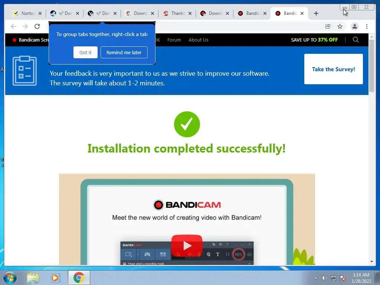The height and width of the screenshot is (285, 380).
Task: Click the share page icon
Action: pos(328,26)
